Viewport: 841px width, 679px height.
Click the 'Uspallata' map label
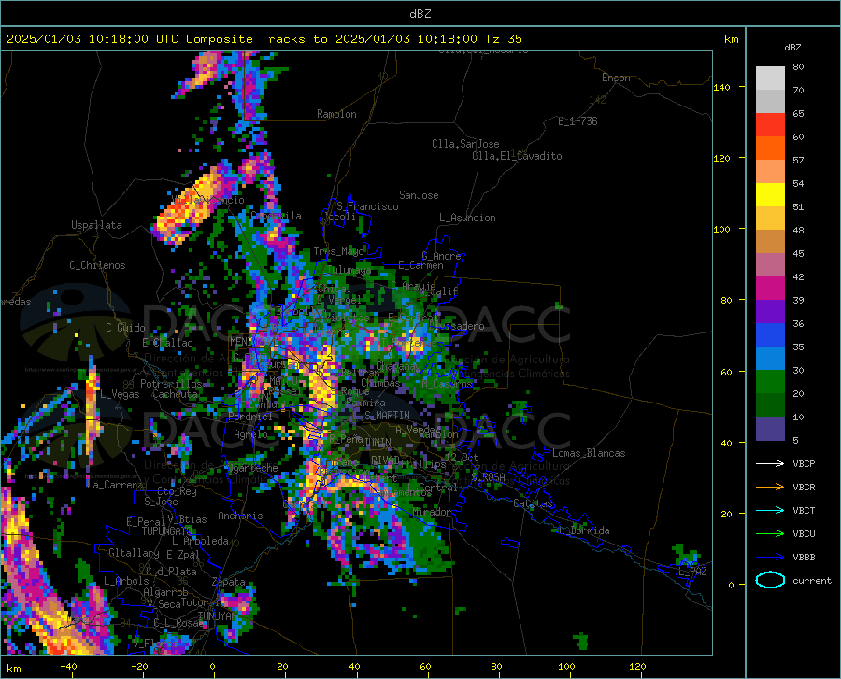[x=96, y=225]
